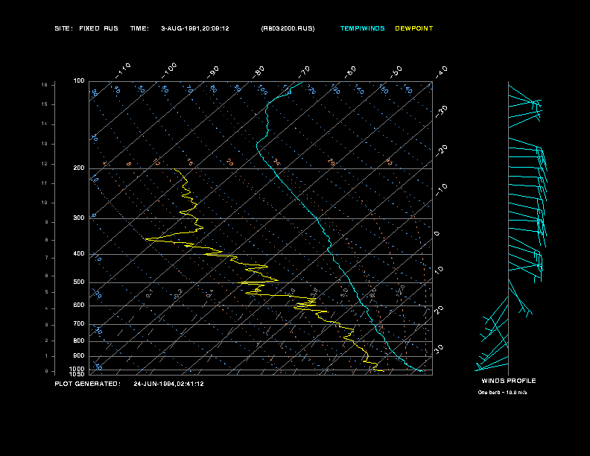Image resolution: width=590 pixels, height=456 pixels.
Task: Click the -80 isotherm label at top
Action: point(258,72)
